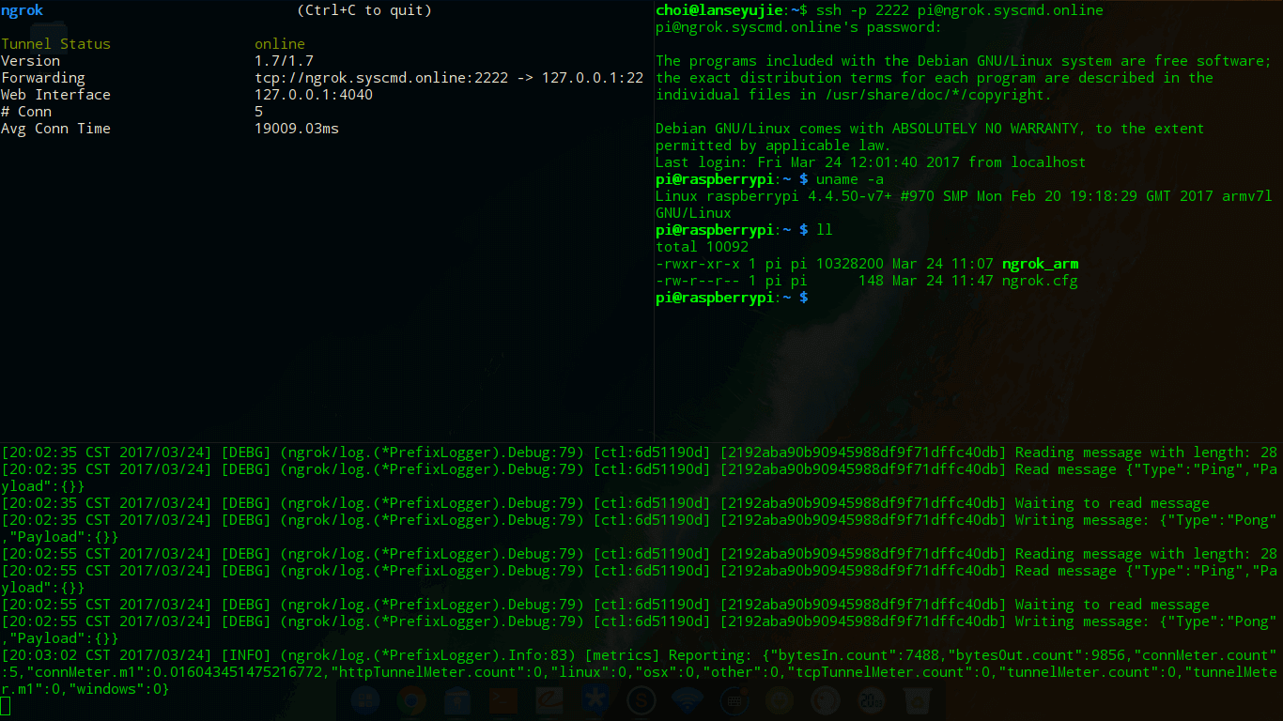Click the 'll' command after the prompt

pyautogui.click(x=825, y=230)
